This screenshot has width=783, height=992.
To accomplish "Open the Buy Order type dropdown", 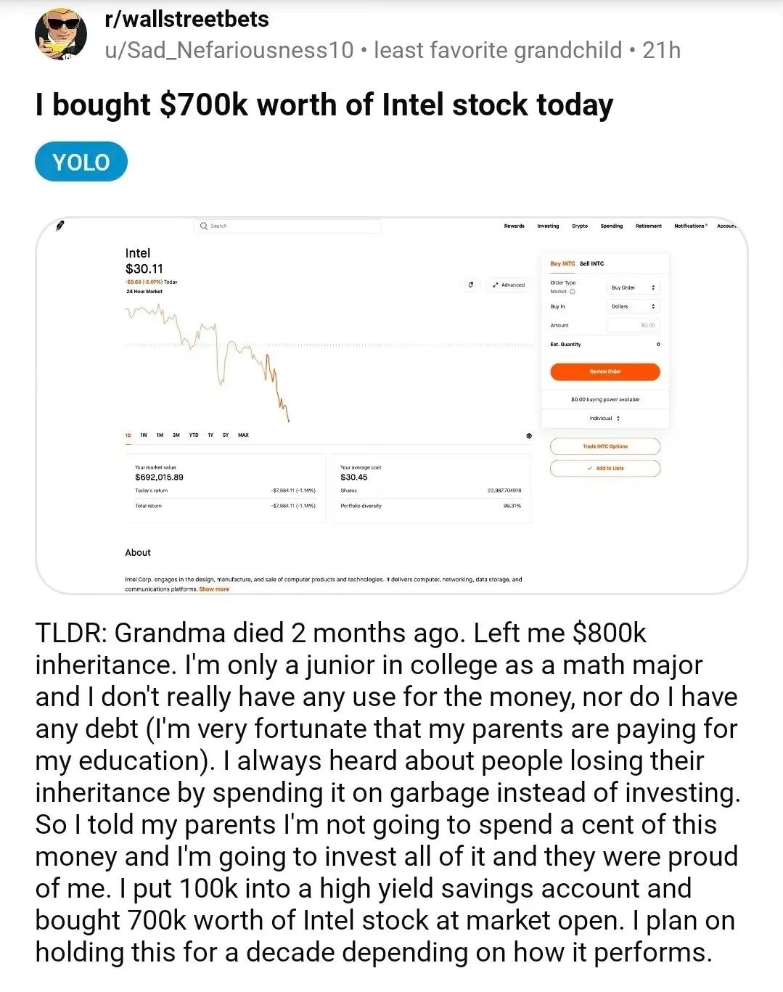I will [633, 287].
